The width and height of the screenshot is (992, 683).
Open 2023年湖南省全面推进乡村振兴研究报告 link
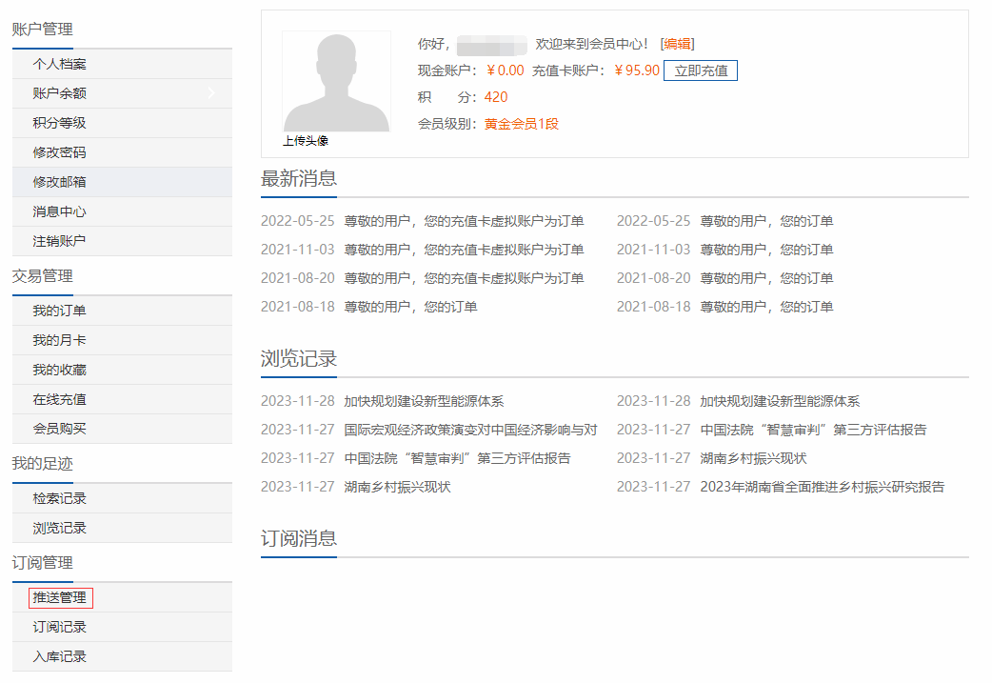click(x=822, y=487)
